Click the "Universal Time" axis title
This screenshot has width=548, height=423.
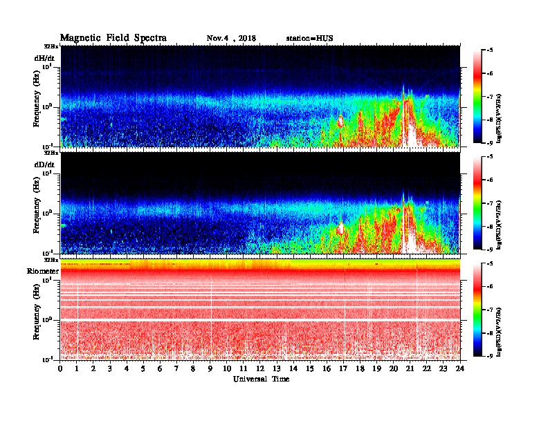pyautogui.click(x=261, y=379)
